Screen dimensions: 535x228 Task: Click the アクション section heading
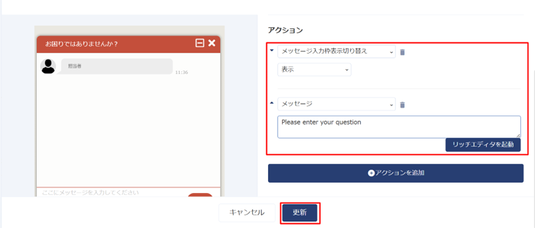[285, 30]
